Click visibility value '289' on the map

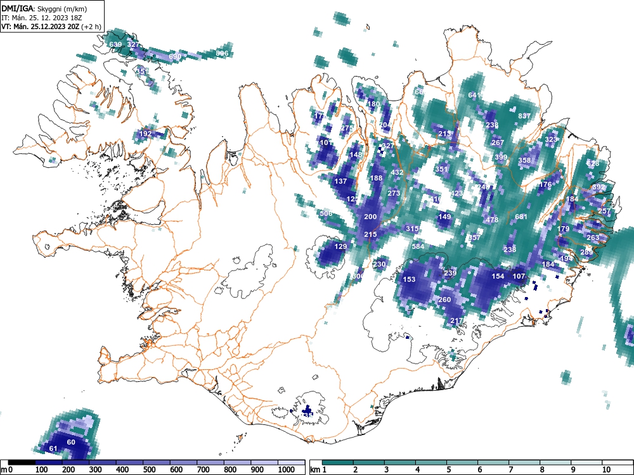(586, 252)
